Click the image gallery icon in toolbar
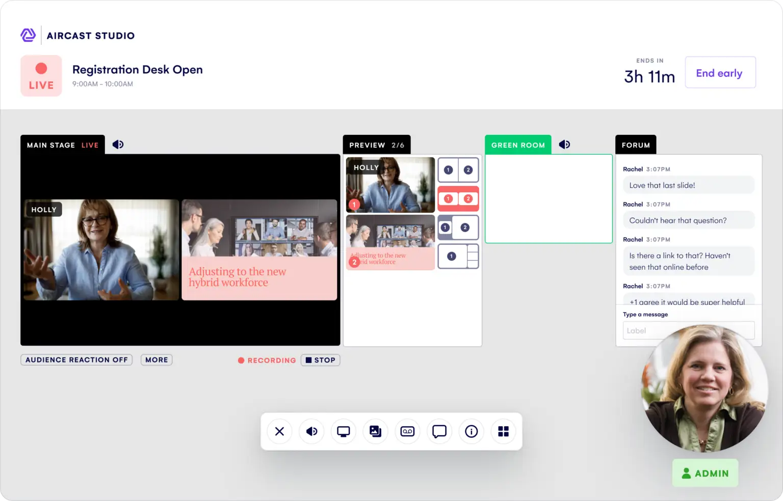 [x=376, y=432]
